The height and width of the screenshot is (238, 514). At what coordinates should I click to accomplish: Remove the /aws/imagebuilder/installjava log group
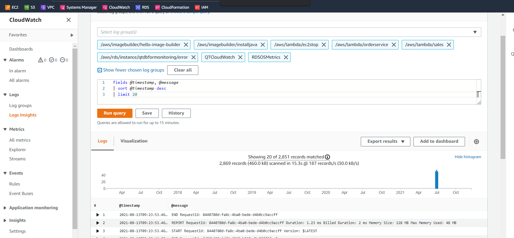263,45
